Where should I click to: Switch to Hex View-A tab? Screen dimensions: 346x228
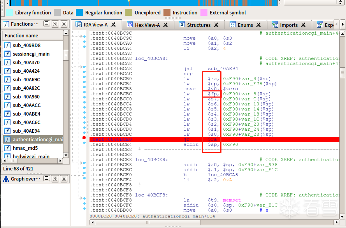[x=148, y=25]
